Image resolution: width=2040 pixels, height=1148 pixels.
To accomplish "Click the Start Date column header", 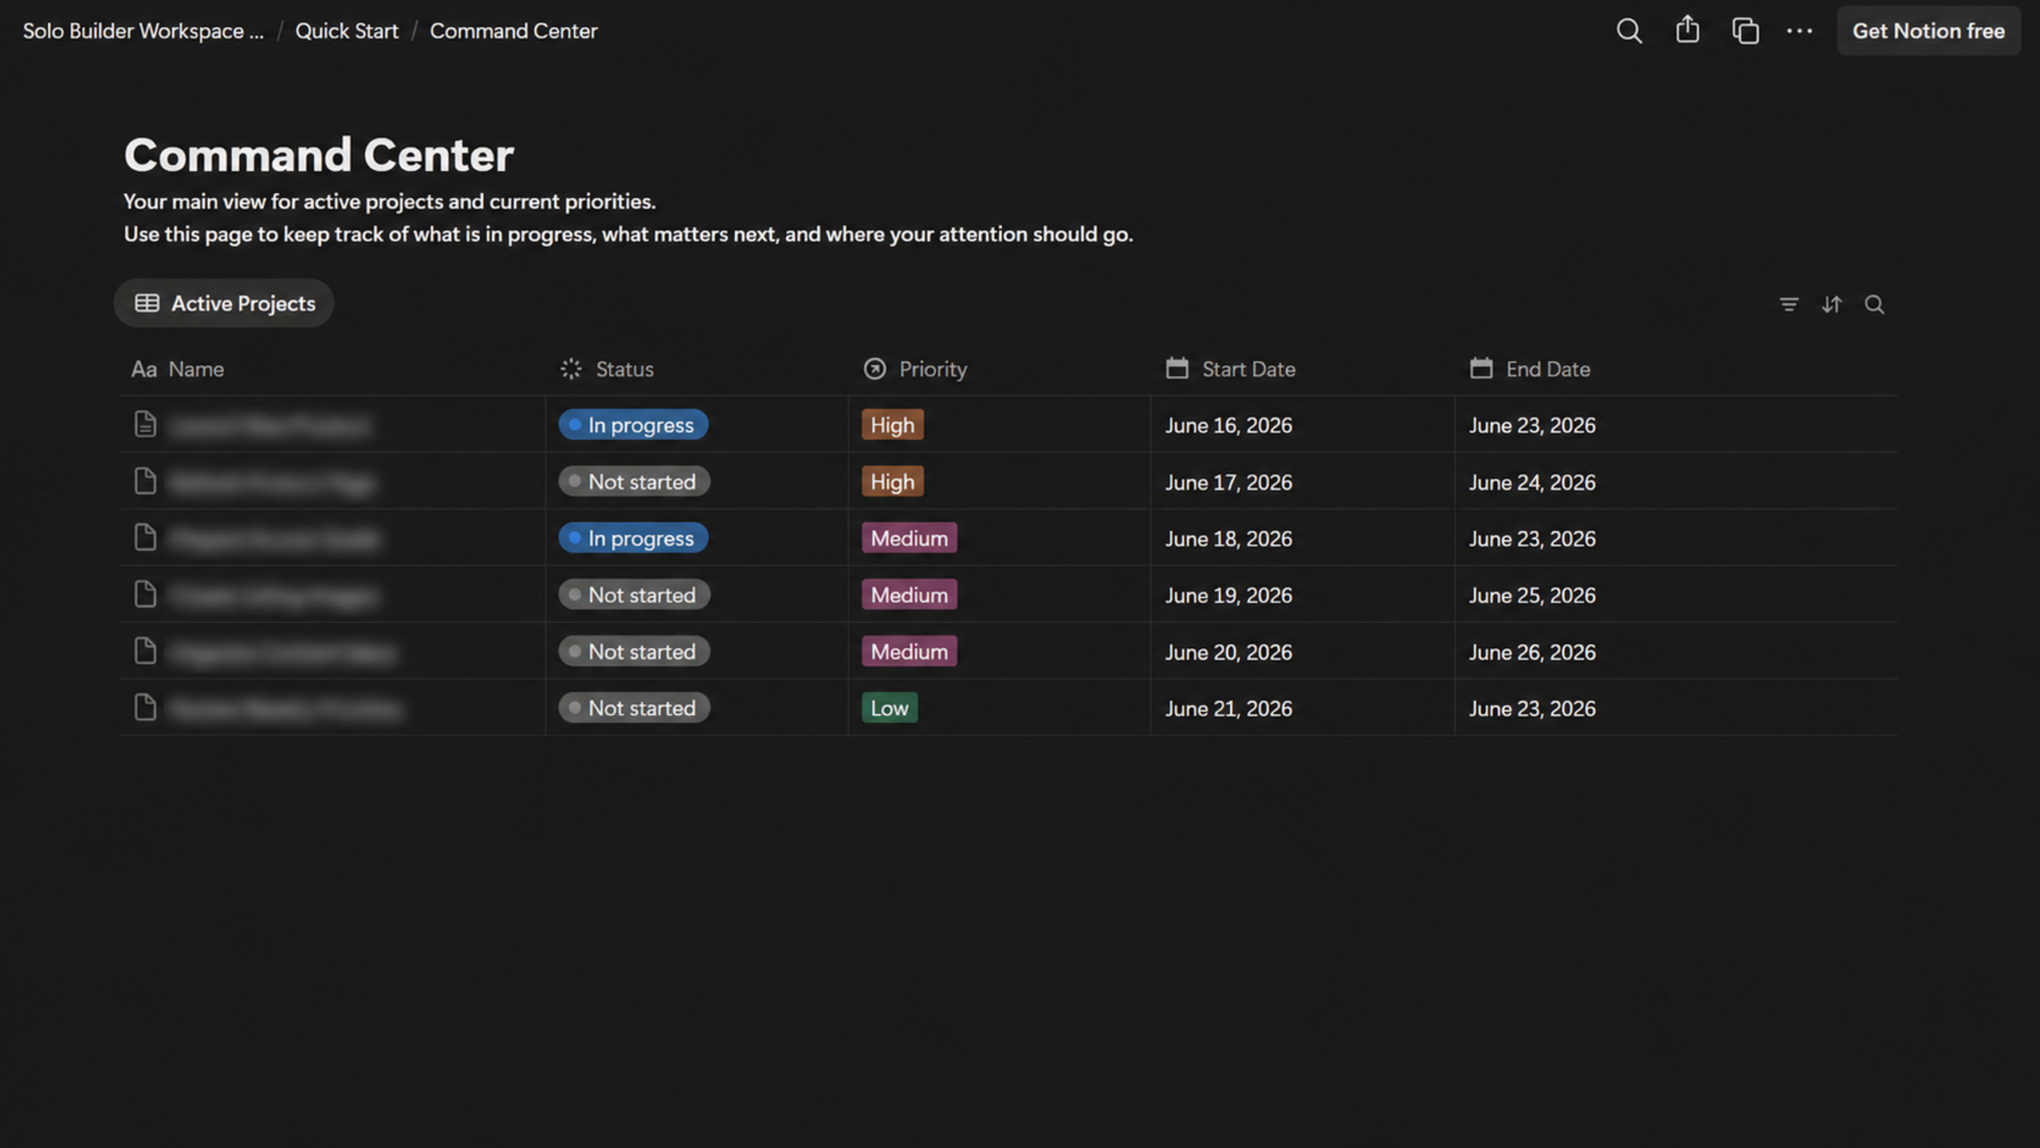I will 1230,369.
